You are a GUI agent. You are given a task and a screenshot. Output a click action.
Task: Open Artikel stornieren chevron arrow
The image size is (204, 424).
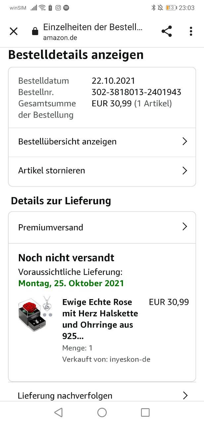click(185, 171)
